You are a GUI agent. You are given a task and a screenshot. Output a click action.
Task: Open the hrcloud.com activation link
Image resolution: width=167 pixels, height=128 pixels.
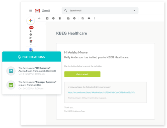[101, 93]
